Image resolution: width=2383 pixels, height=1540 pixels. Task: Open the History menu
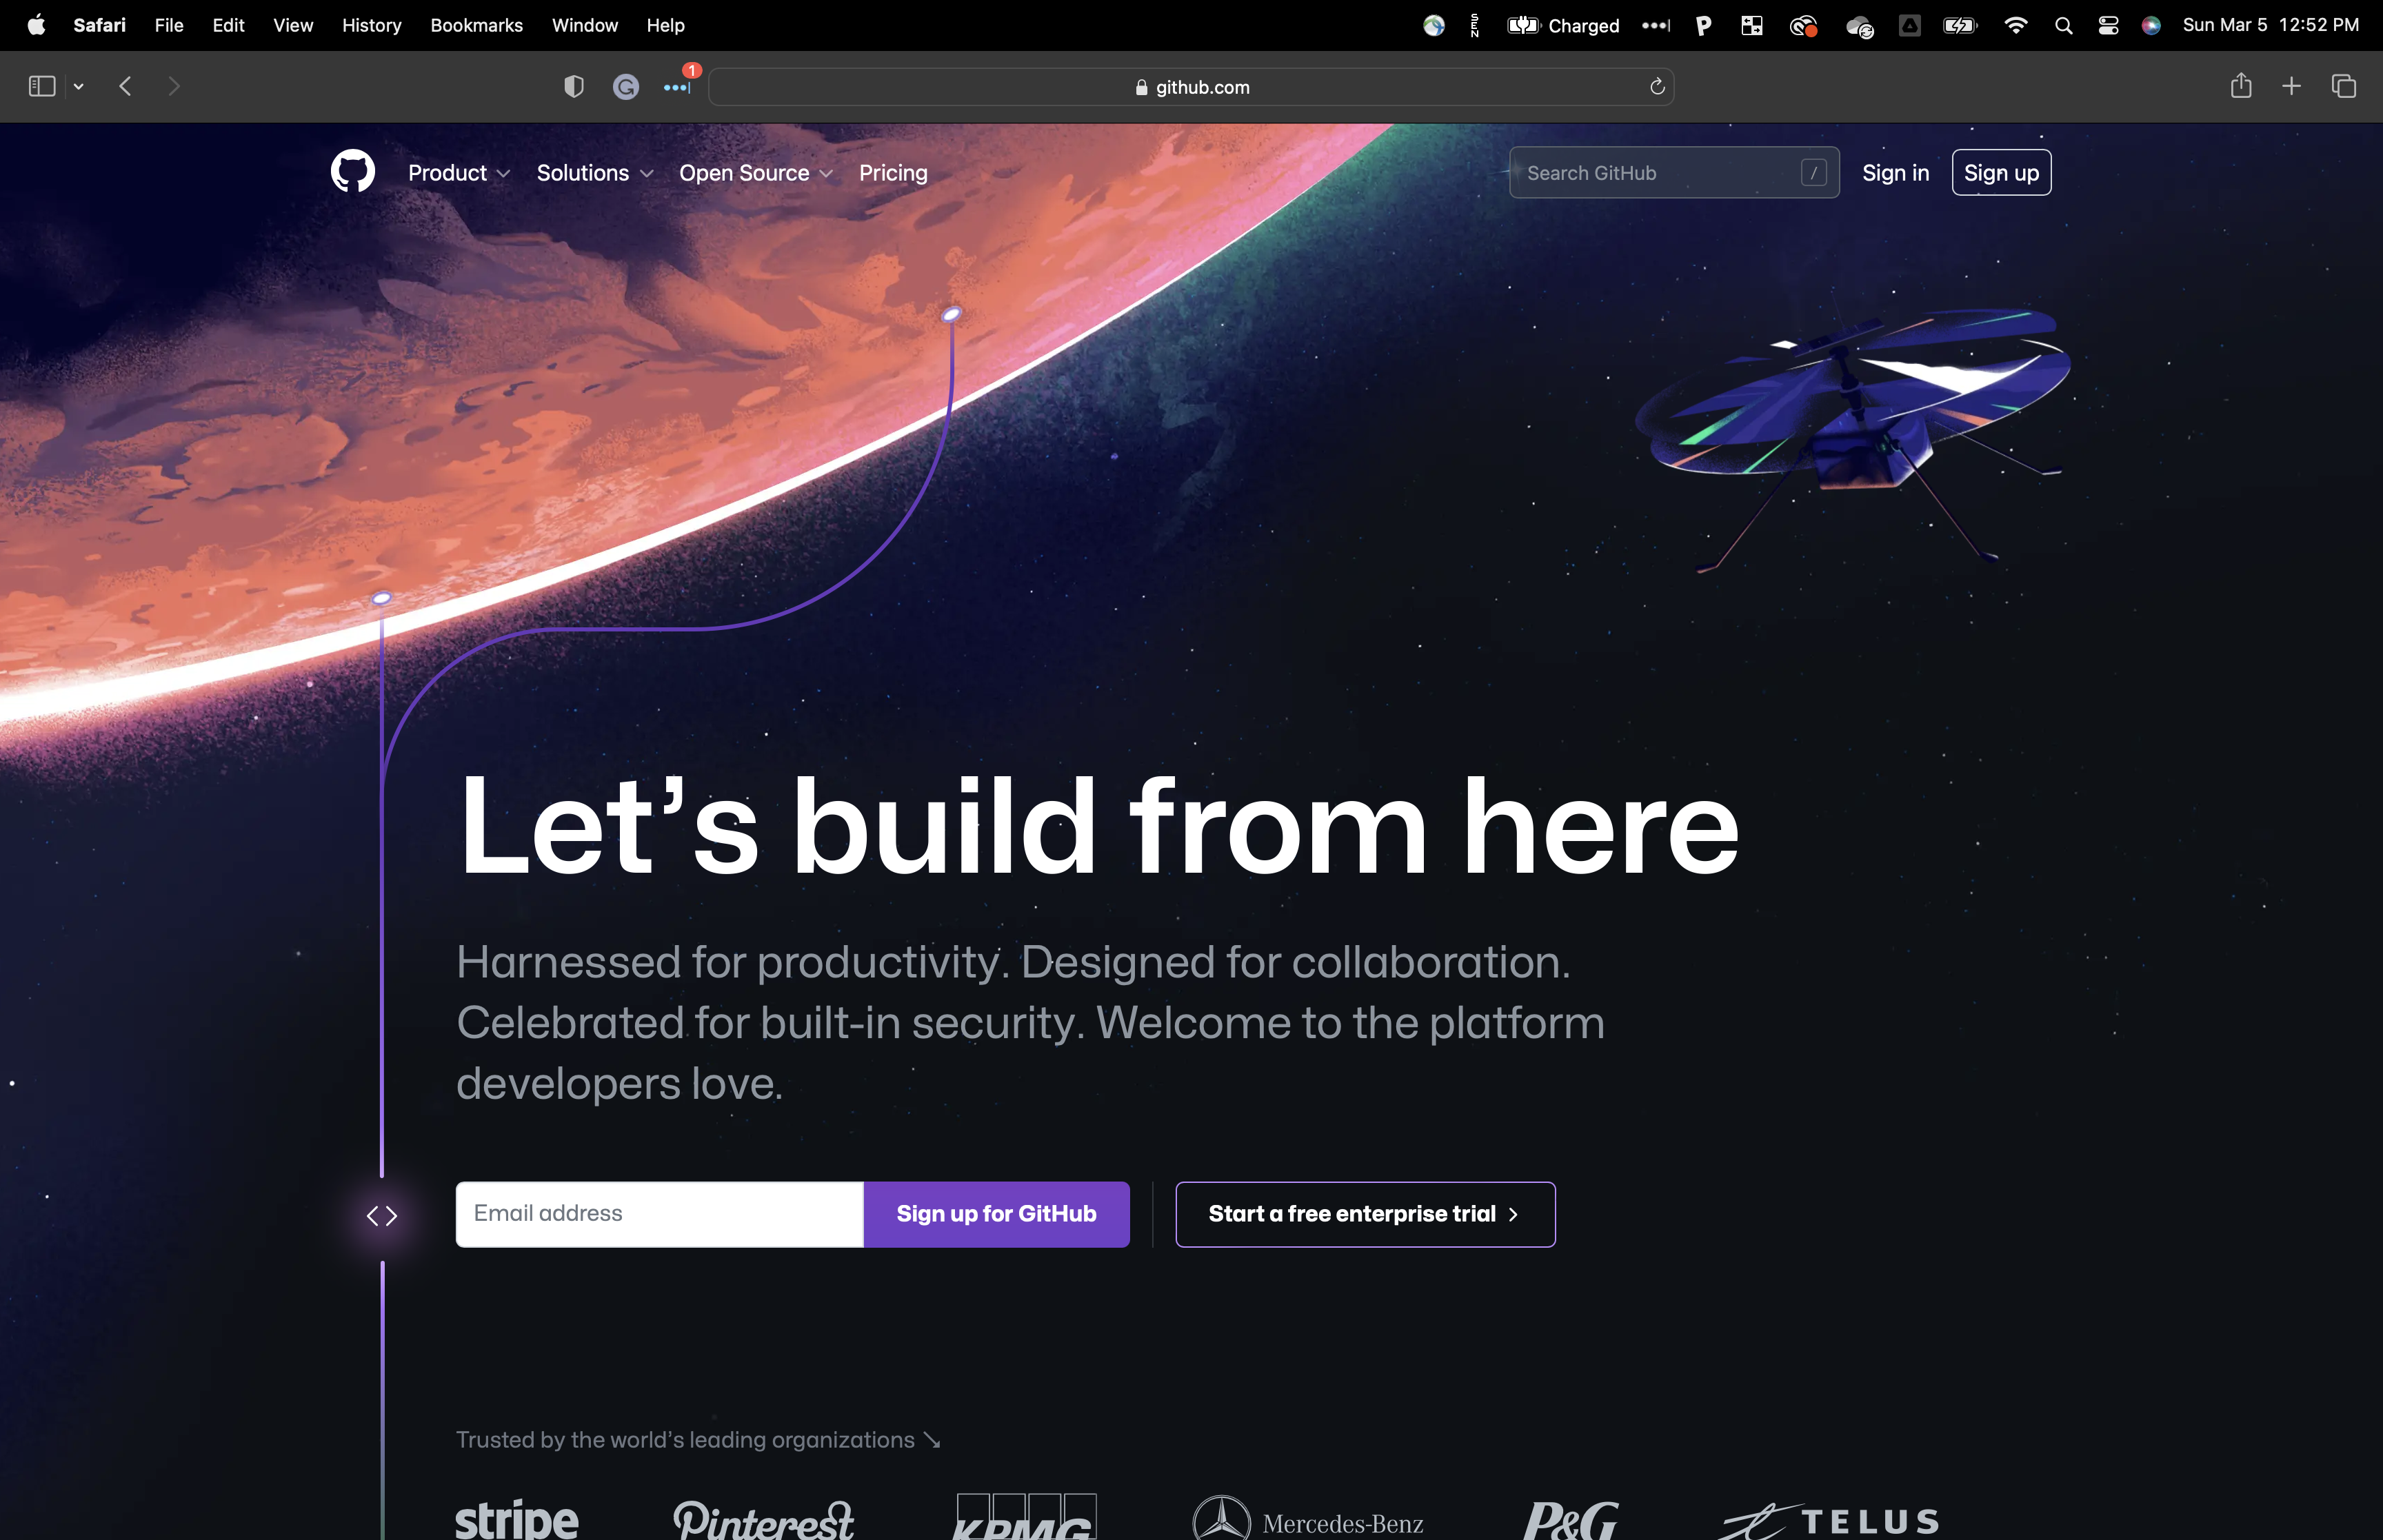[x=371, y=26]
